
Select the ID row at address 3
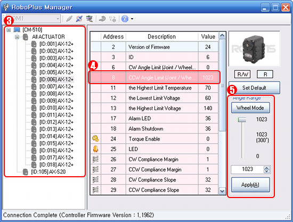pos(154,57)
